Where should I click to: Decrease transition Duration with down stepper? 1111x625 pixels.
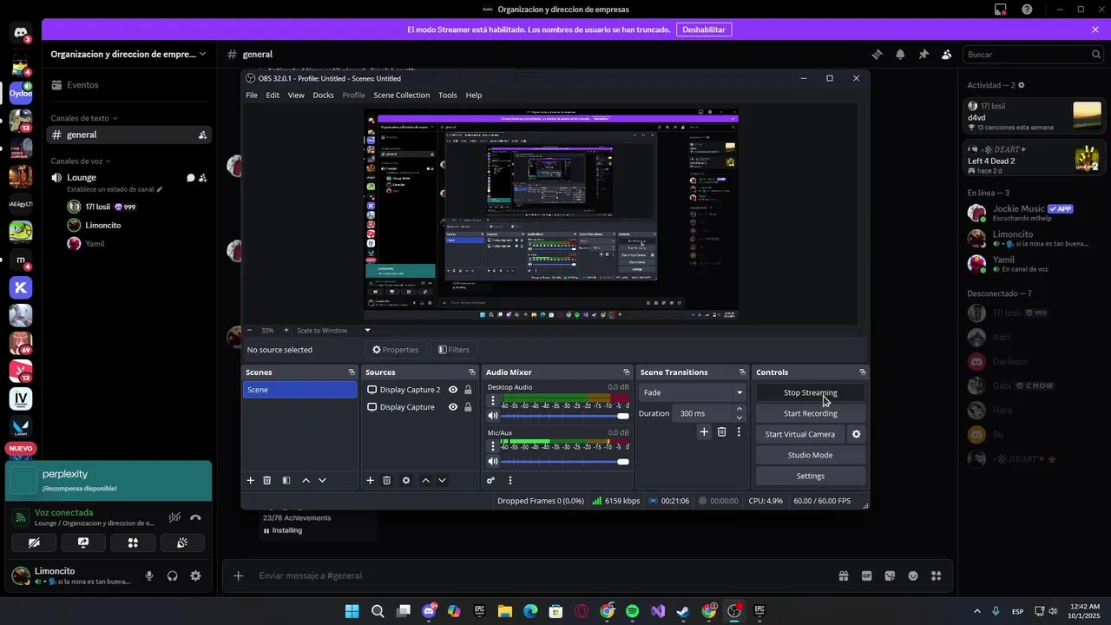coord(740,418)
